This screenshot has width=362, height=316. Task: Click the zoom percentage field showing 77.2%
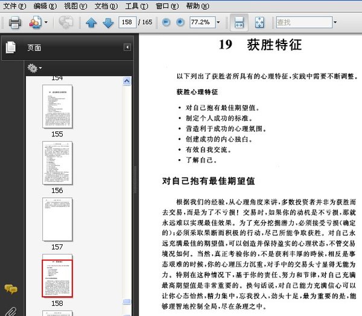coord(203,22)
